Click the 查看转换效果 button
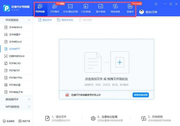The width and height of the screenshot is (180, 126). coord(141,95)
